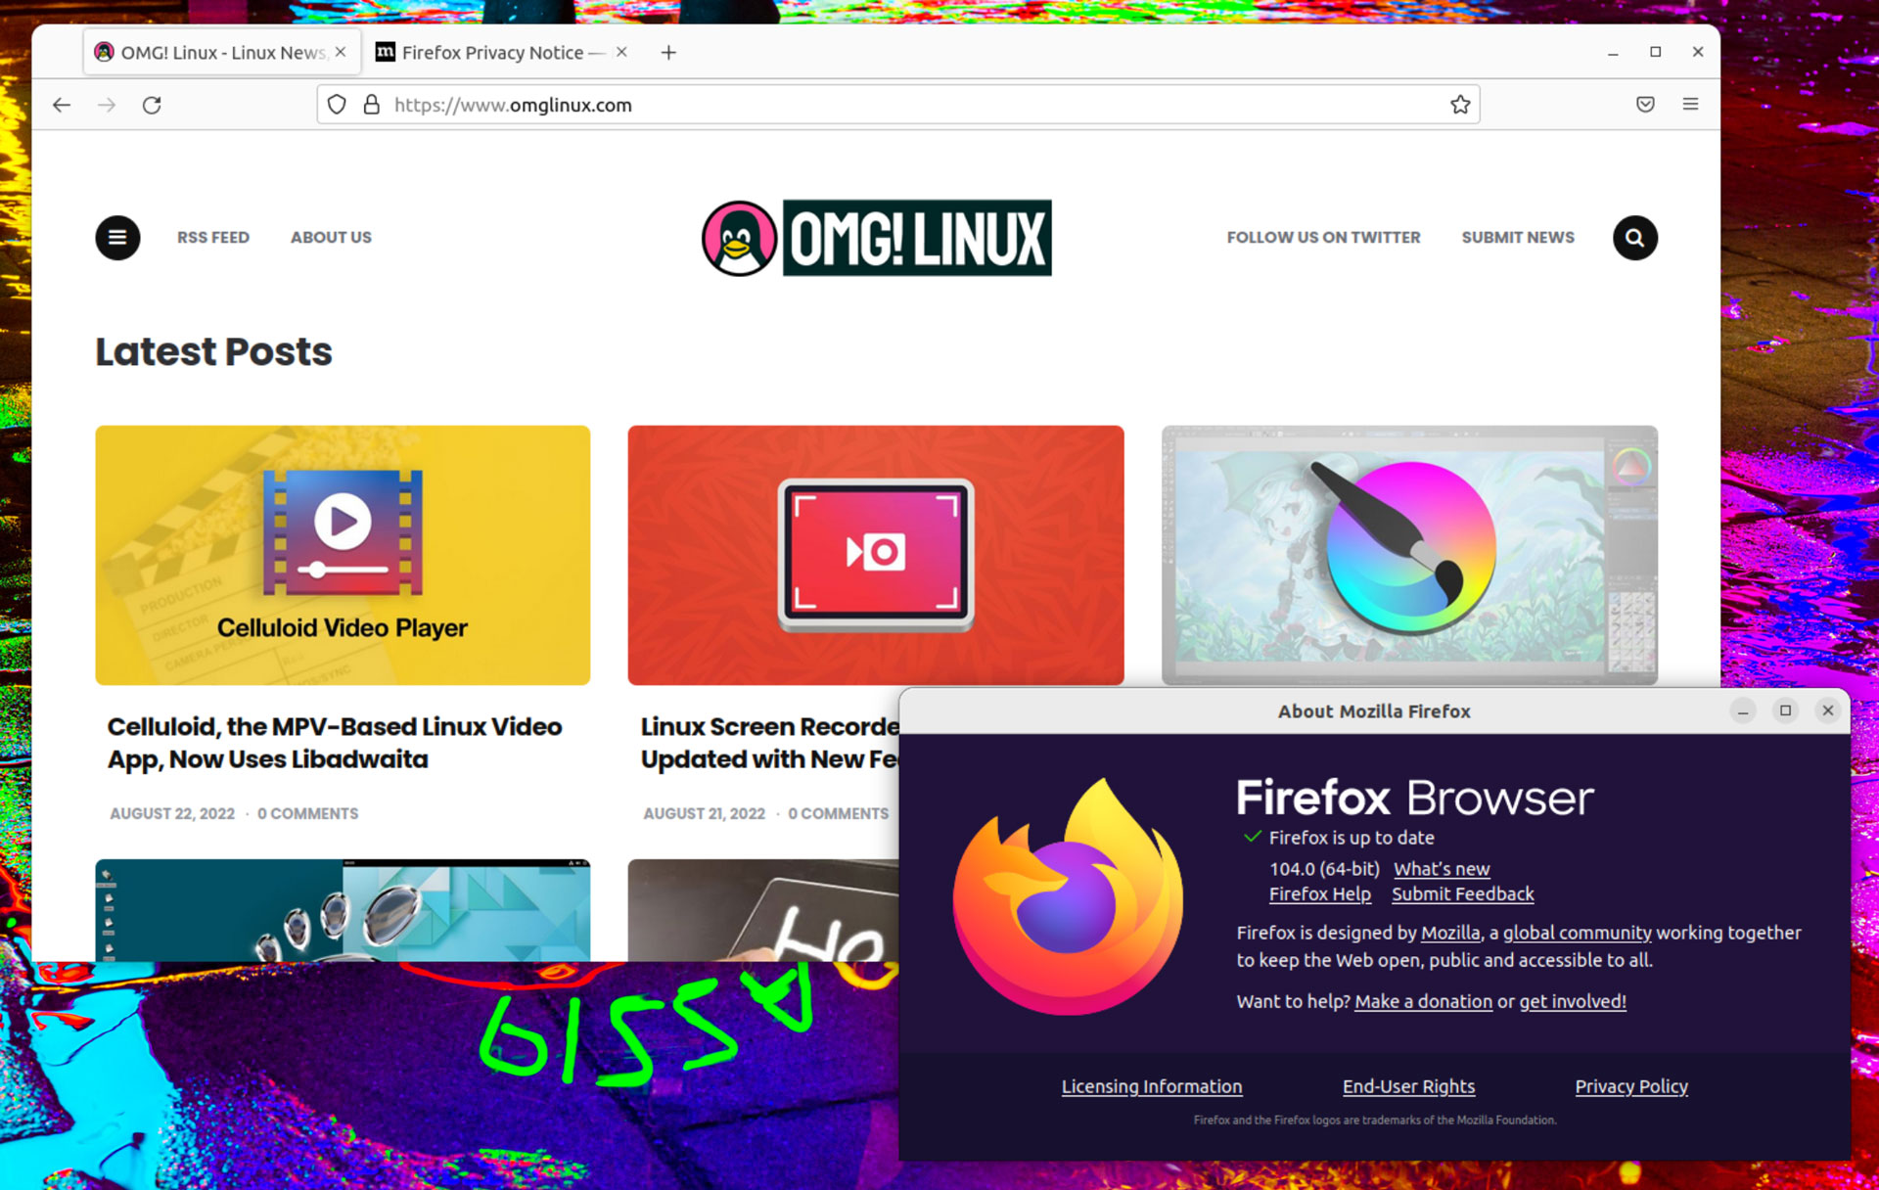Open the red screen recorder thumbnail
This screenshot has width=1879, height=1190.
(876, 555)
